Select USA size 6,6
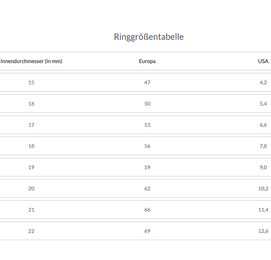This screenshot has height=260, width=271. 263,125
